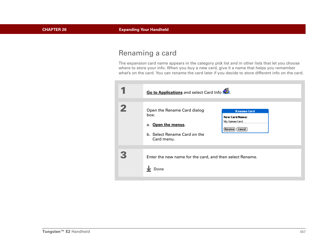Click 'Tungsten E2 Handheld' footer text

(x=66, y=232)
